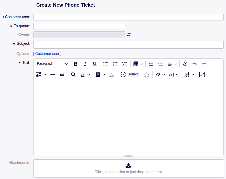Click the attachment upload drop area

click(128, 169)
